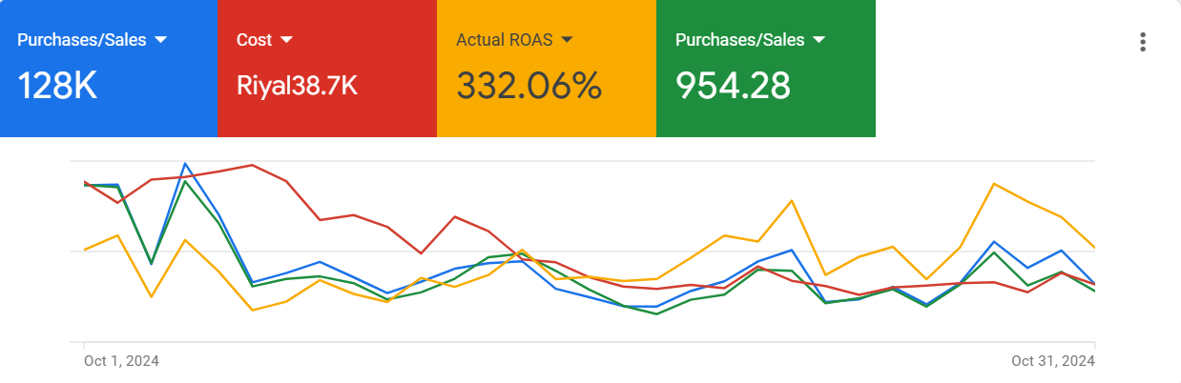
Task: Expand the Cost metric dropdown arrow
Action: pyautogui.click(x=286, y=40)
